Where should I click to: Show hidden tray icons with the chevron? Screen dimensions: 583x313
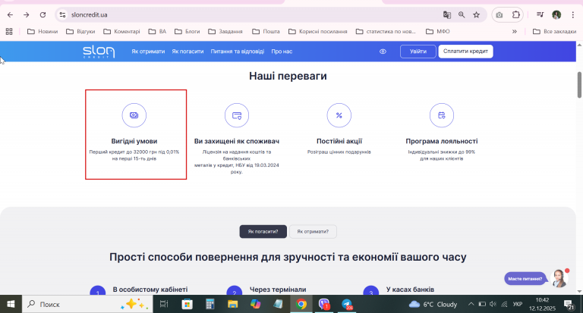(x=471, y=304)
